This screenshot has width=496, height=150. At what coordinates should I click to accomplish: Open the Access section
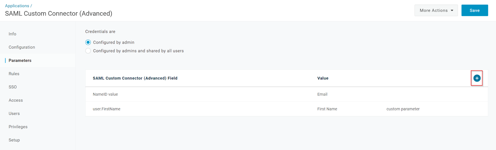pyautogui.click(x=16, y=100)
